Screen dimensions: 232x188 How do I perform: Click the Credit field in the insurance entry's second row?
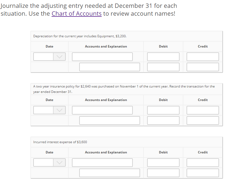(x=203, y=120)
